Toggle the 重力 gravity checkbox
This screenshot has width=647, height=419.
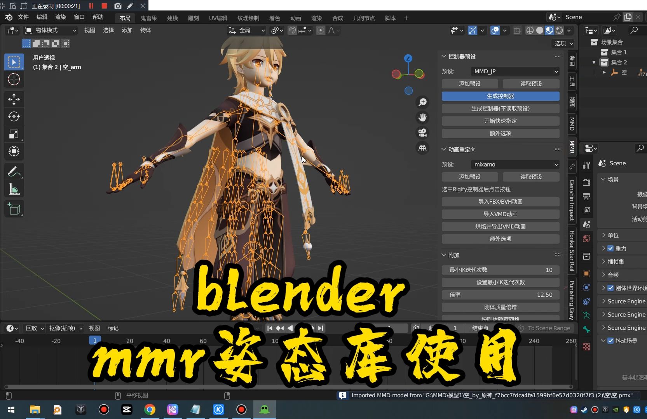pos(610,248)
